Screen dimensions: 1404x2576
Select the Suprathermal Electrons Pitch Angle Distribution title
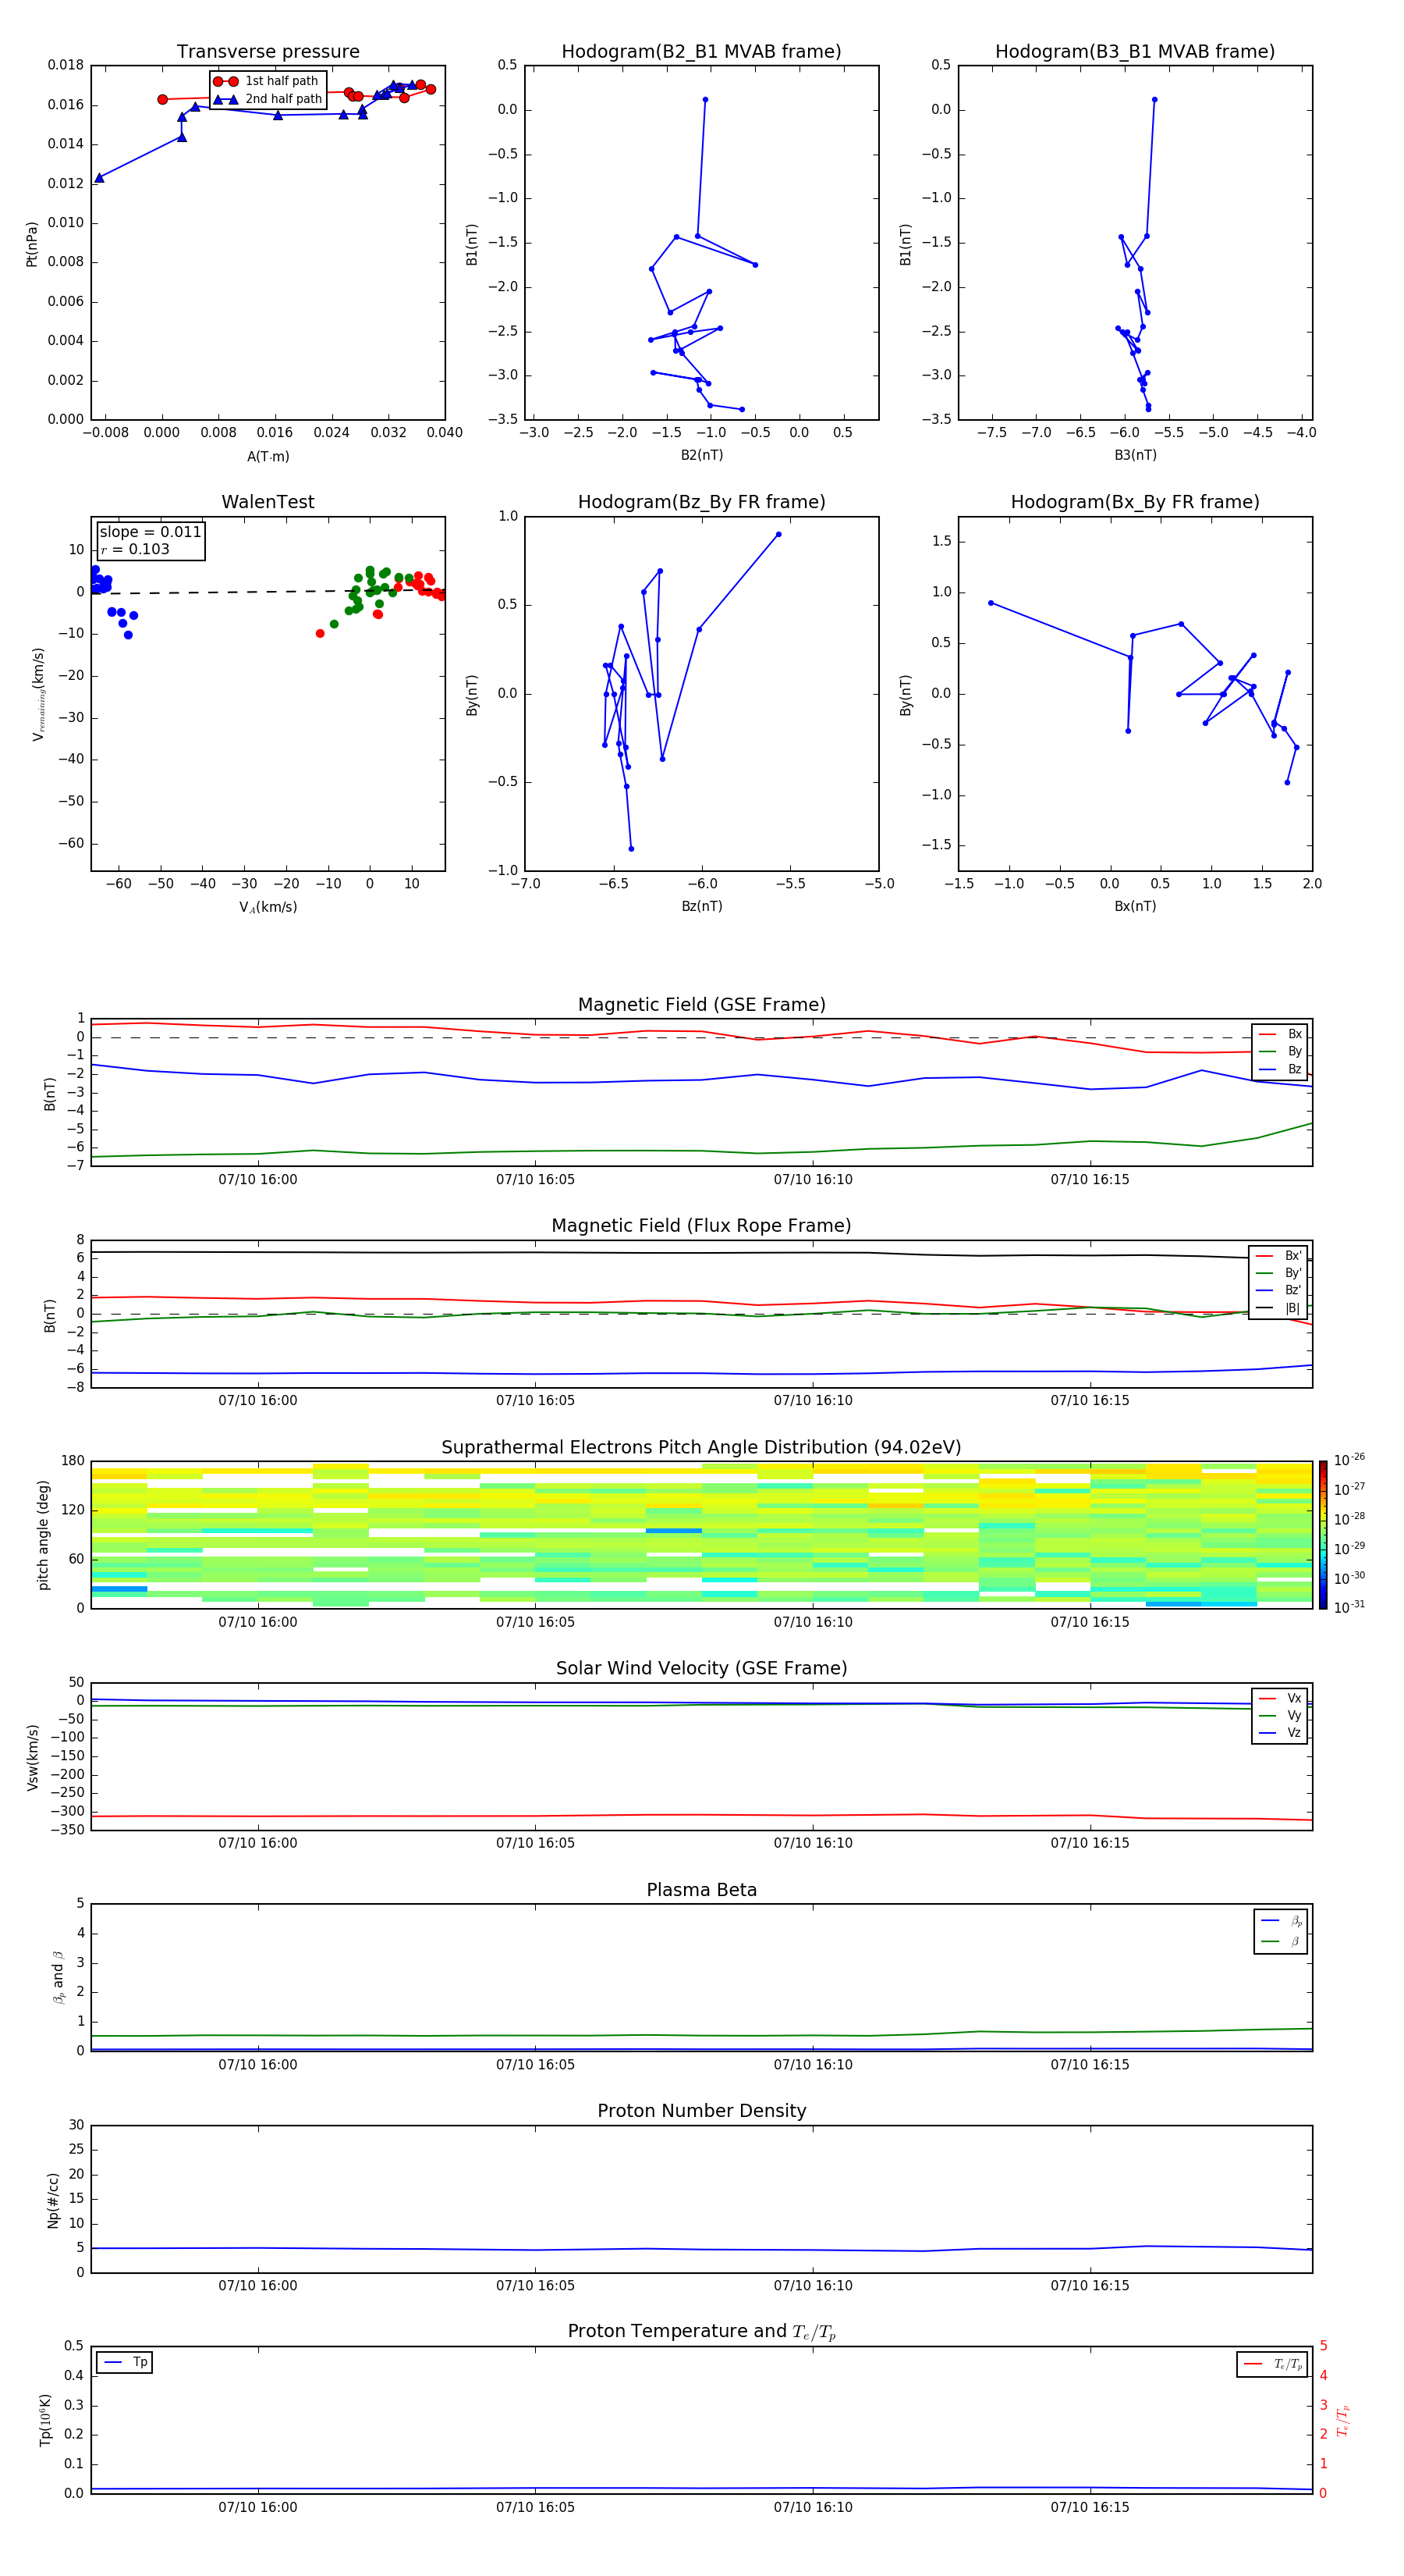(x=701, y=1447)
